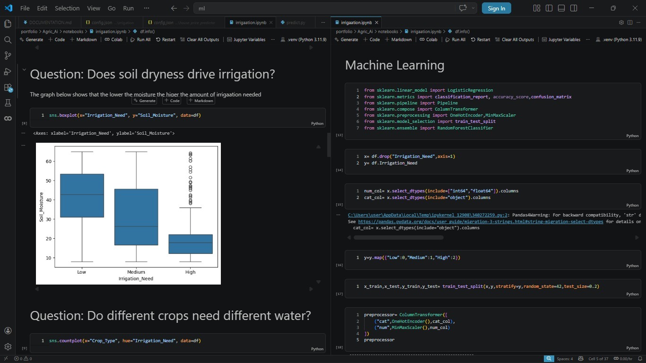The width and height of the screenshot is (646, 363).
Task: Open the Testing flask view
Action: click(x=8, y=103)
